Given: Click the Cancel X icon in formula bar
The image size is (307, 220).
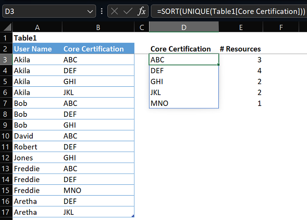Looking at the screenshot, I should [x=115, y=11].
